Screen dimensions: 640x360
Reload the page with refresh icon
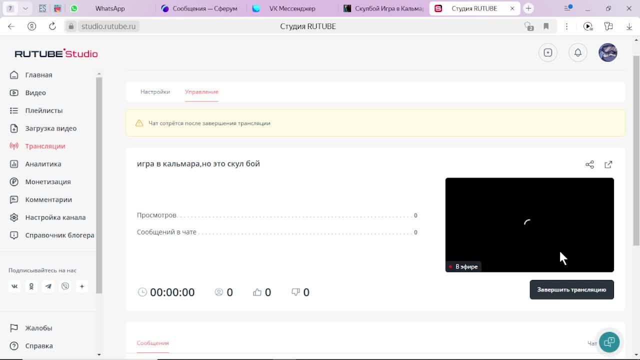pos(52,26)
